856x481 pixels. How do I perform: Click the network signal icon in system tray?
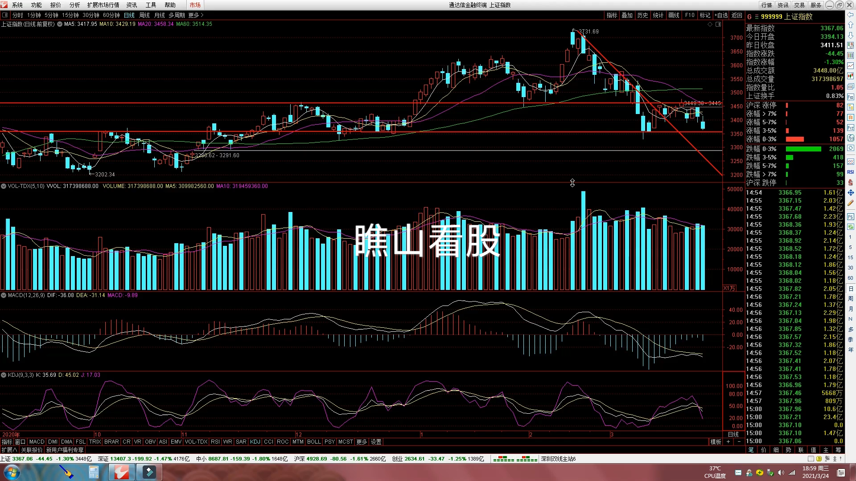(x=792, y=473)
